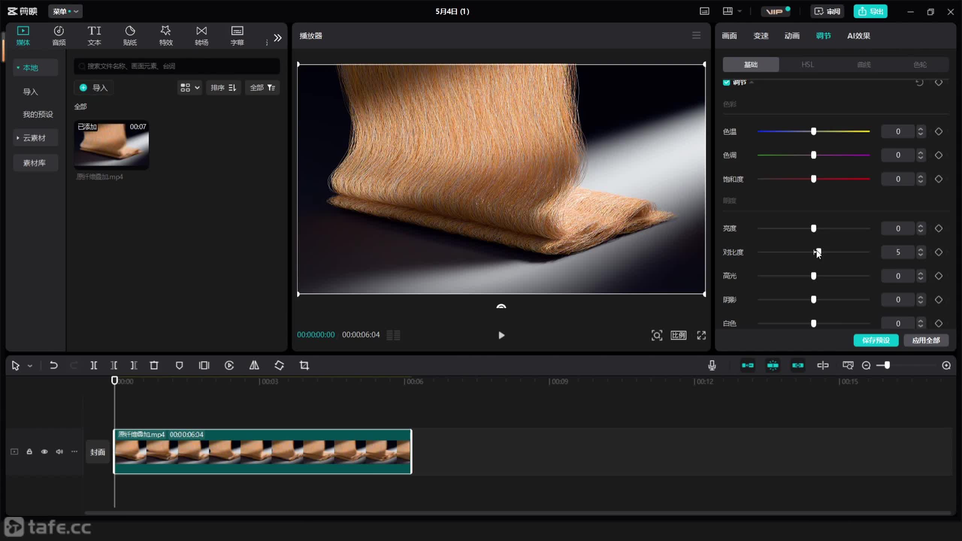This screenshot has height=541, width=962.
Task: Click the 色温 slider handle
Action: 814,131
